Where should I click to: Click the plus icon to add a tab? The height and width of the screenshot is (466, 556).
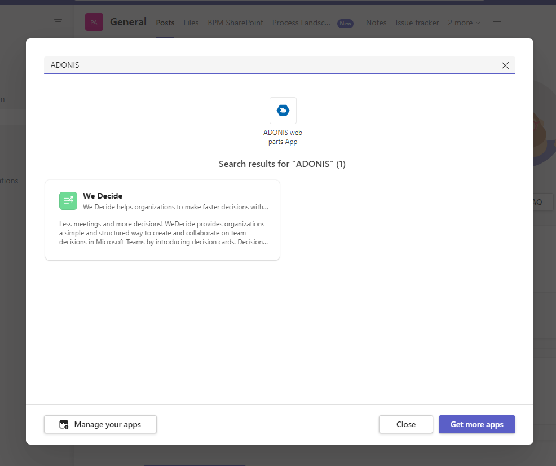(x=497, y=22)
